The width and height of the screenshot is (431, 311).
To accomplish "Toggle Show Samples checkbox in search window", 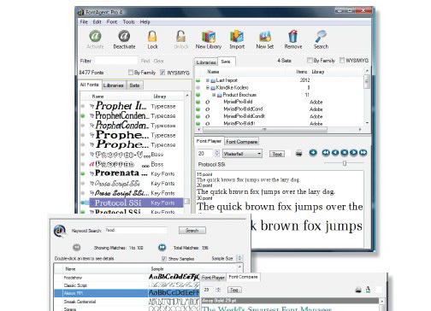I will [x=164, y=259].
